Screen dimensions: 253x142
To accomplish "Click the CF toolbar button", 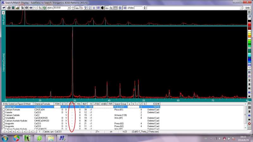I will point(98,8).
